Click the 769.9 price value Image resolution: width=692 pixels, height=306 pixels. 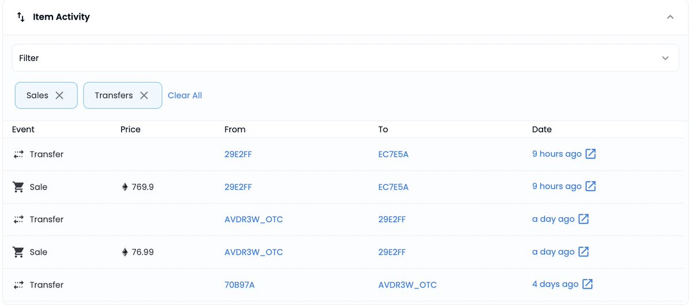point(142,187)
